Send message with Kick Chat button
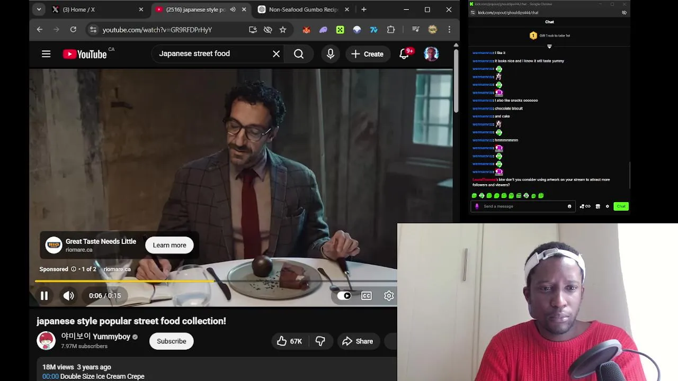The height and width of the screenshot is (381, 678). [621, 206]
